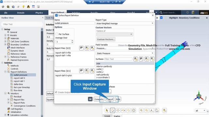
Task: Open the display options icon in graphics toolbar
Action: (x=165, y=110)
